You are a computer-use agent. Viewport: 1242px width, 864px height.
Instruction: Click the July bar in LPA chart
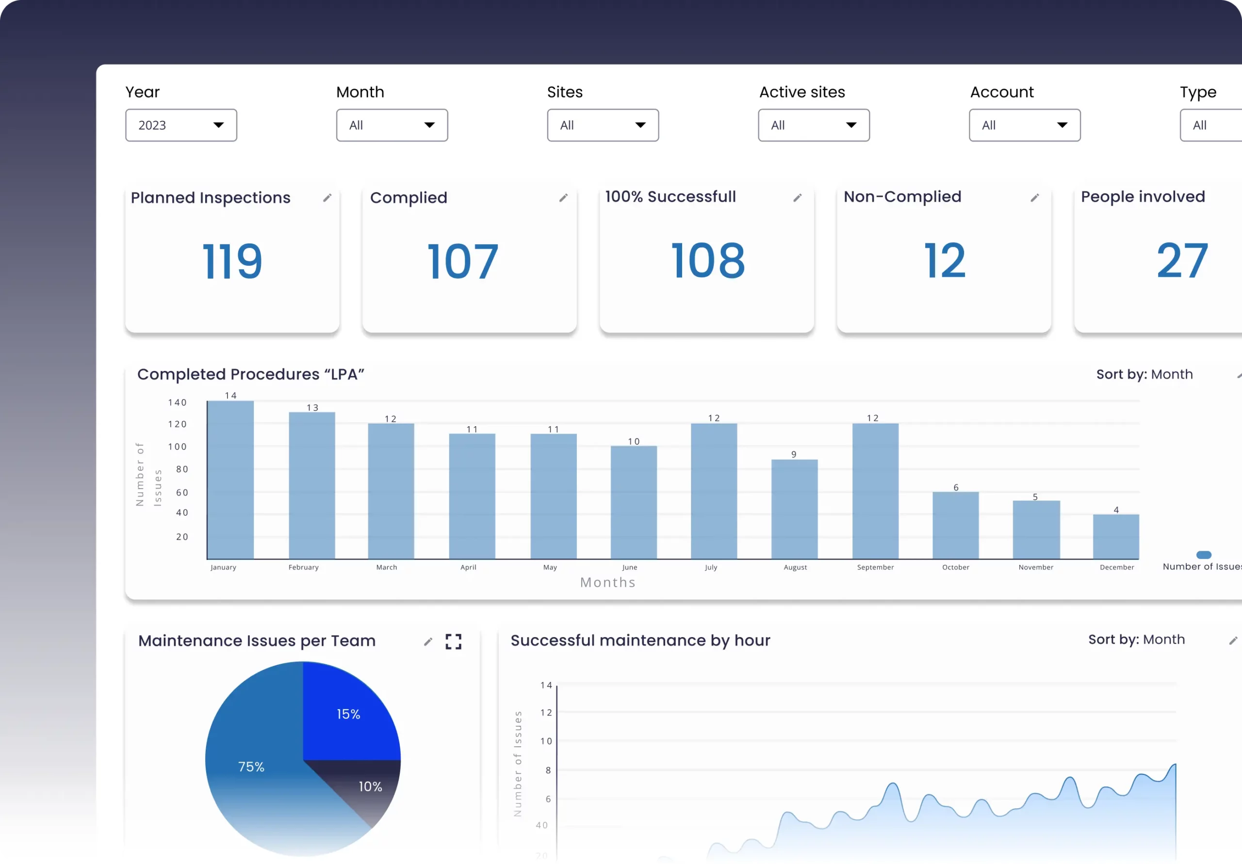714,492
